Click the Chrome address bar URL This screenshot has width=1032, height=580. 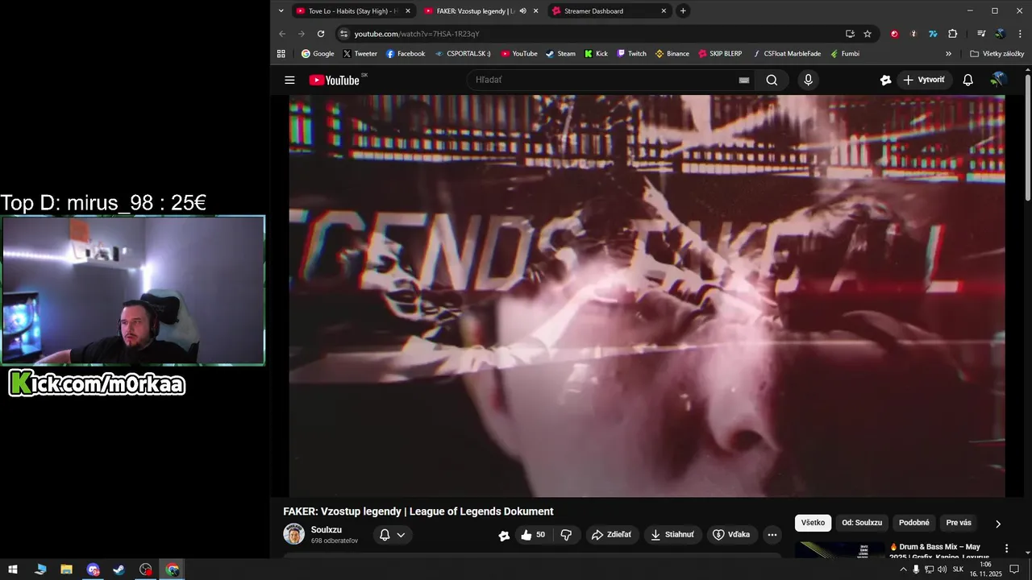click(x=417, y=34)
